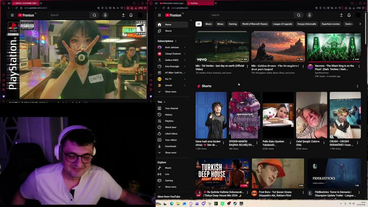Click search field in right YouTube window

(252, 15)
